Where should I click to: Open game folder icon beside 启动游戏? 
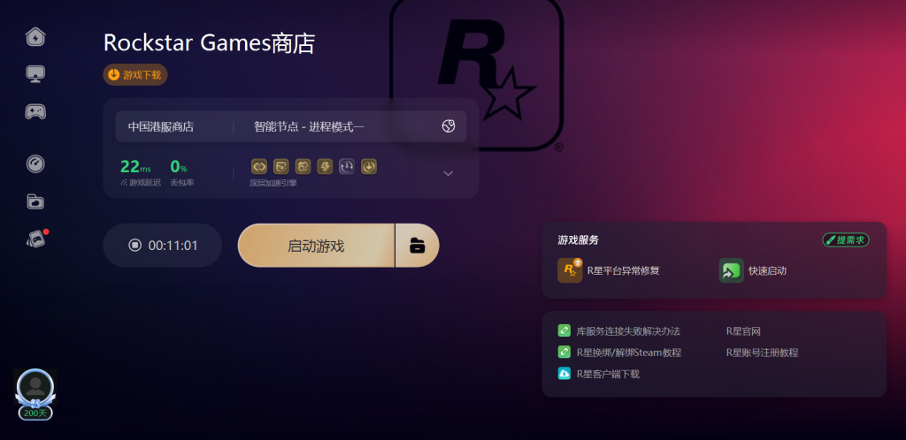tap(418, 246)
